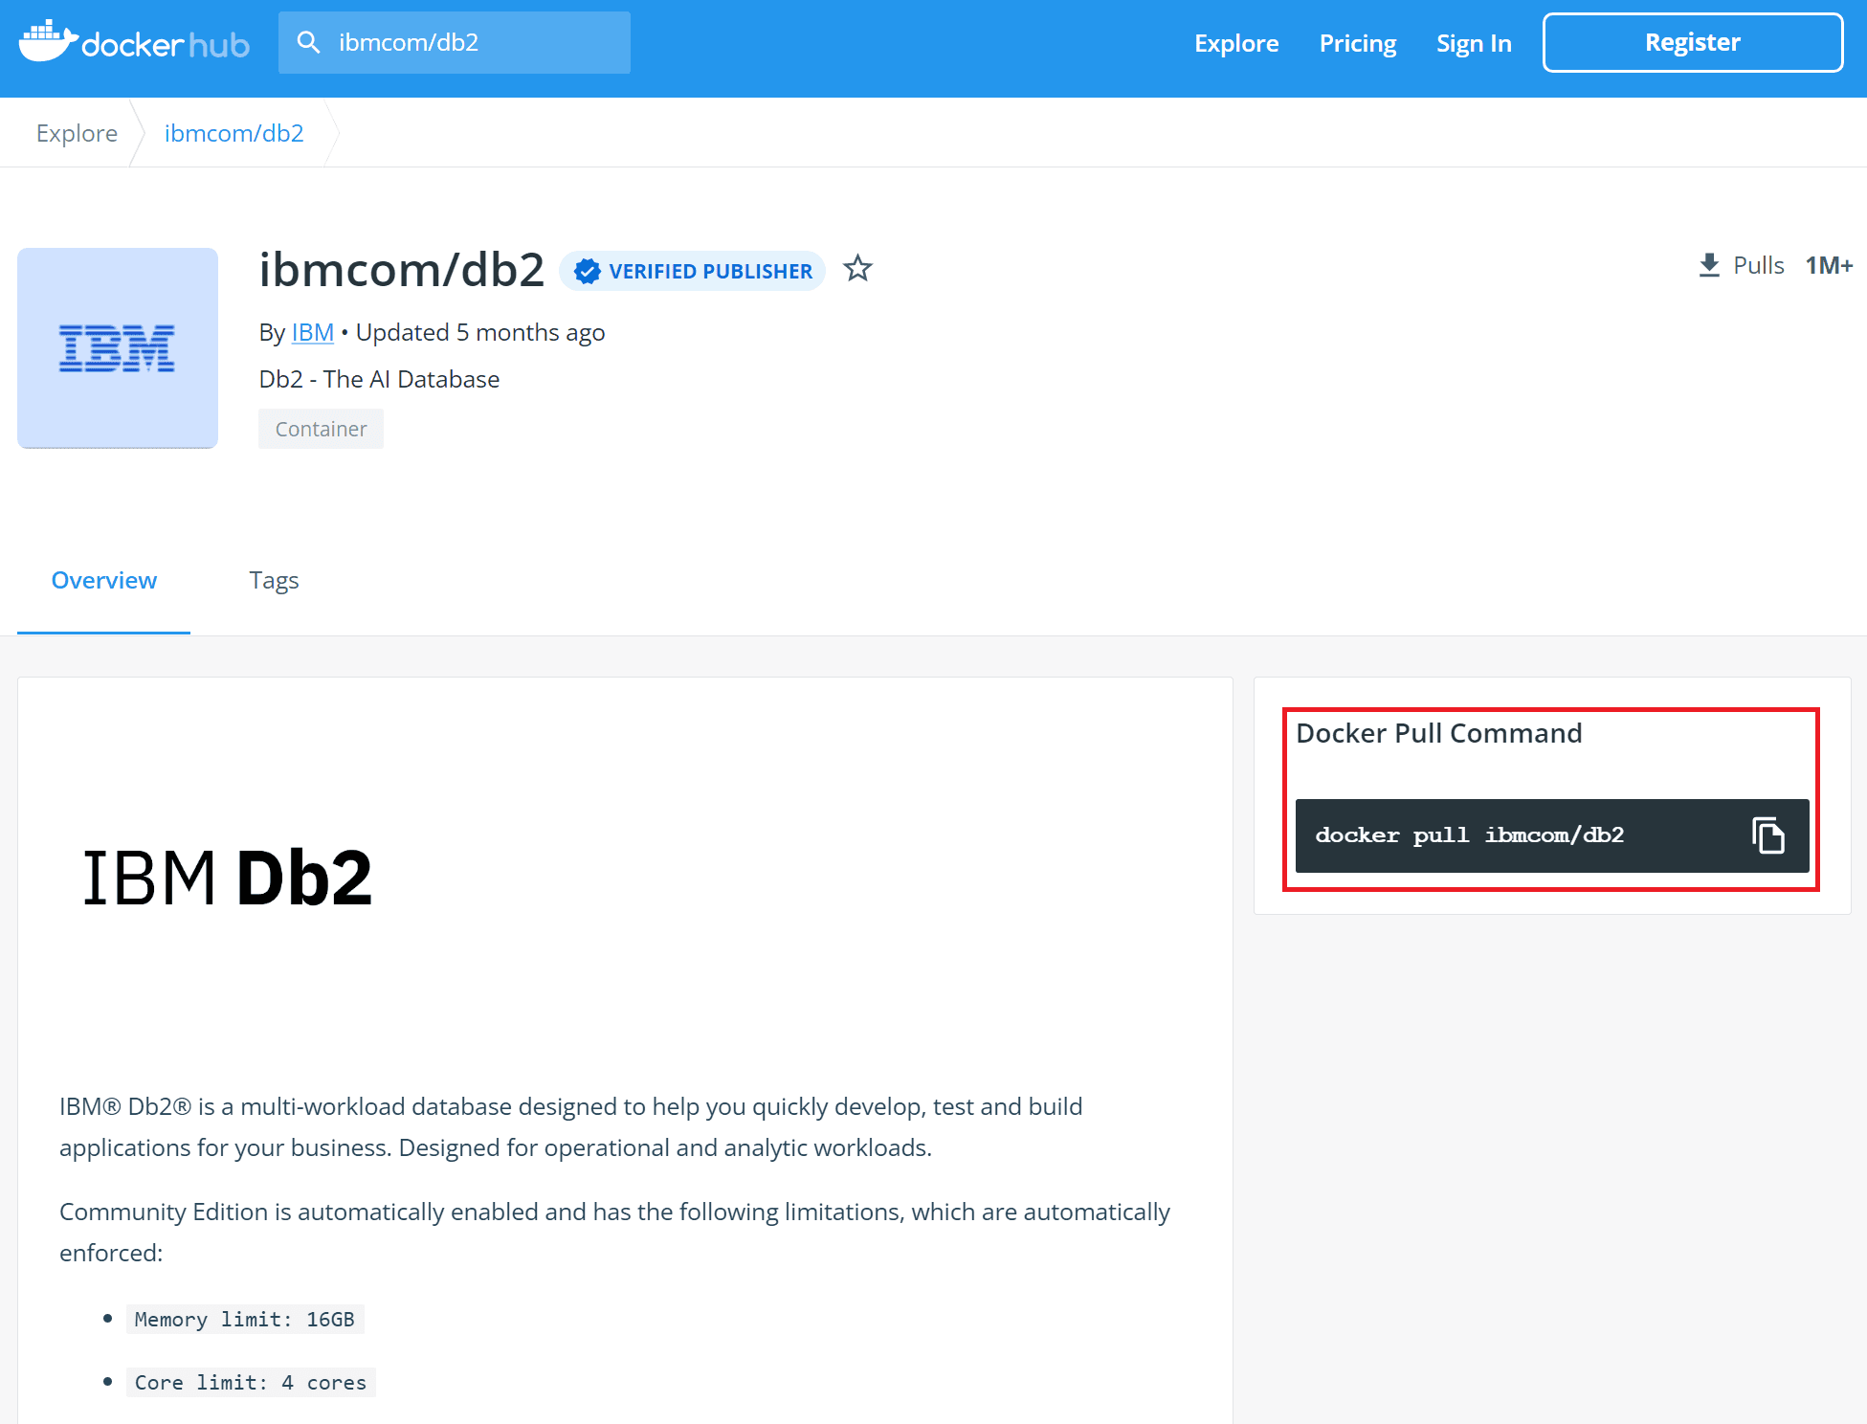Click the Pulls download arrow icon
This screenshot has width=1867, height=1424.
pyautogui.click(x=1709, y=265)
